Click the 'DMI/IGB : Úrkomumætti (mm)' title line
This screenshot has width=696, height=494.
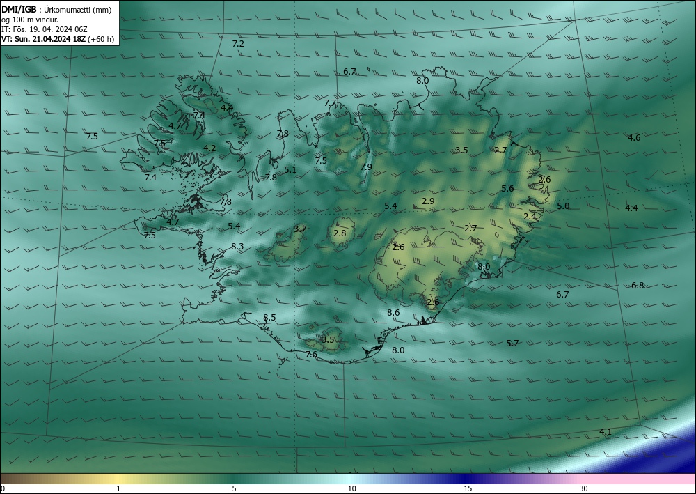point(56,10)
